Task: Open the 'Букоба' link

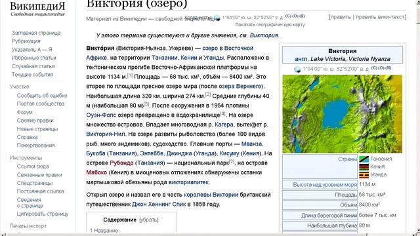Action: [96, 153]
